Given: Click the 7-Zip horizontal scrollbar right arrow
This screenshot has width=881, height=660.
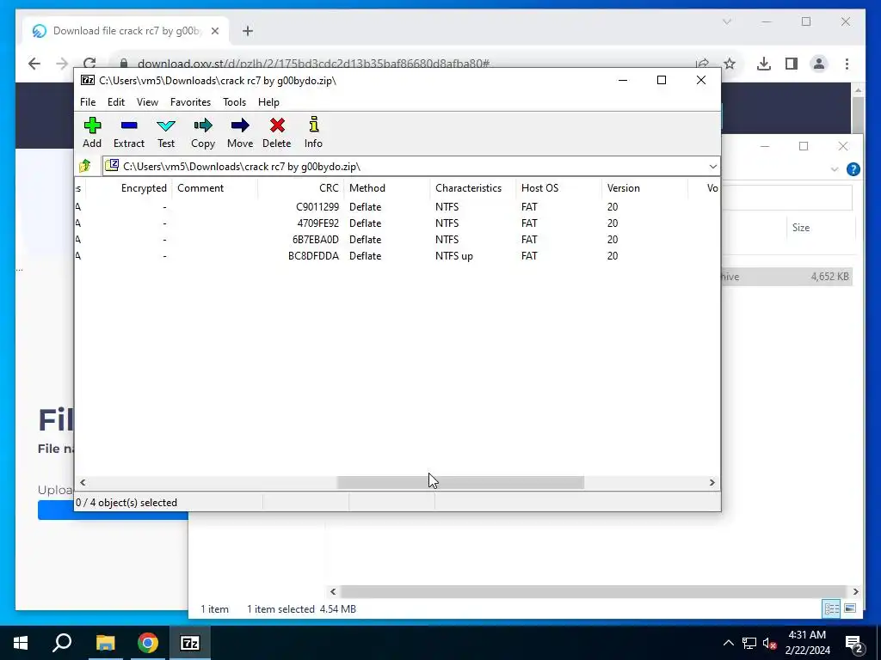Looking at the screenshot, I should pos(712,483).
